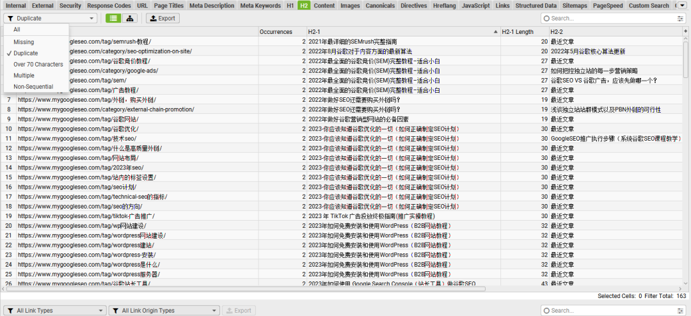The width and height of the screenshot is (691, 316).
Task: Open the All Link Origin Types dropdown
Action: coord(164,310)
